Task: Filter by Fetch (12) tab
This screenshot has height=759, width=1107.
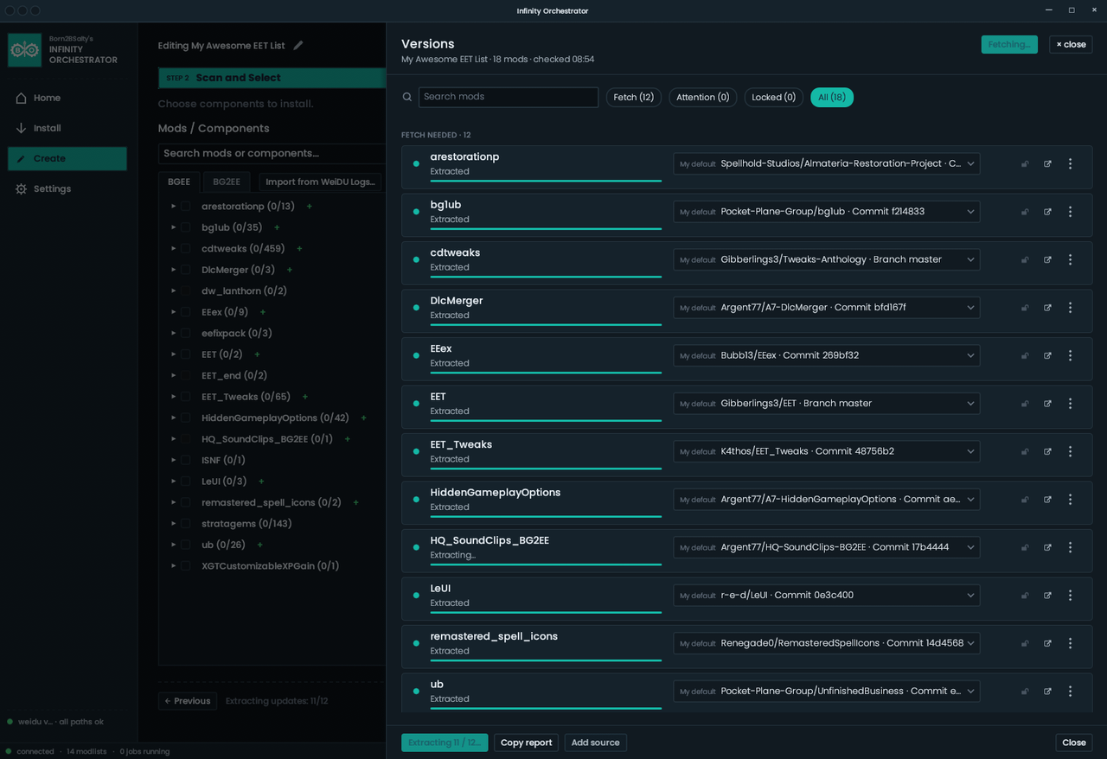Action: [x=634, y=98]
